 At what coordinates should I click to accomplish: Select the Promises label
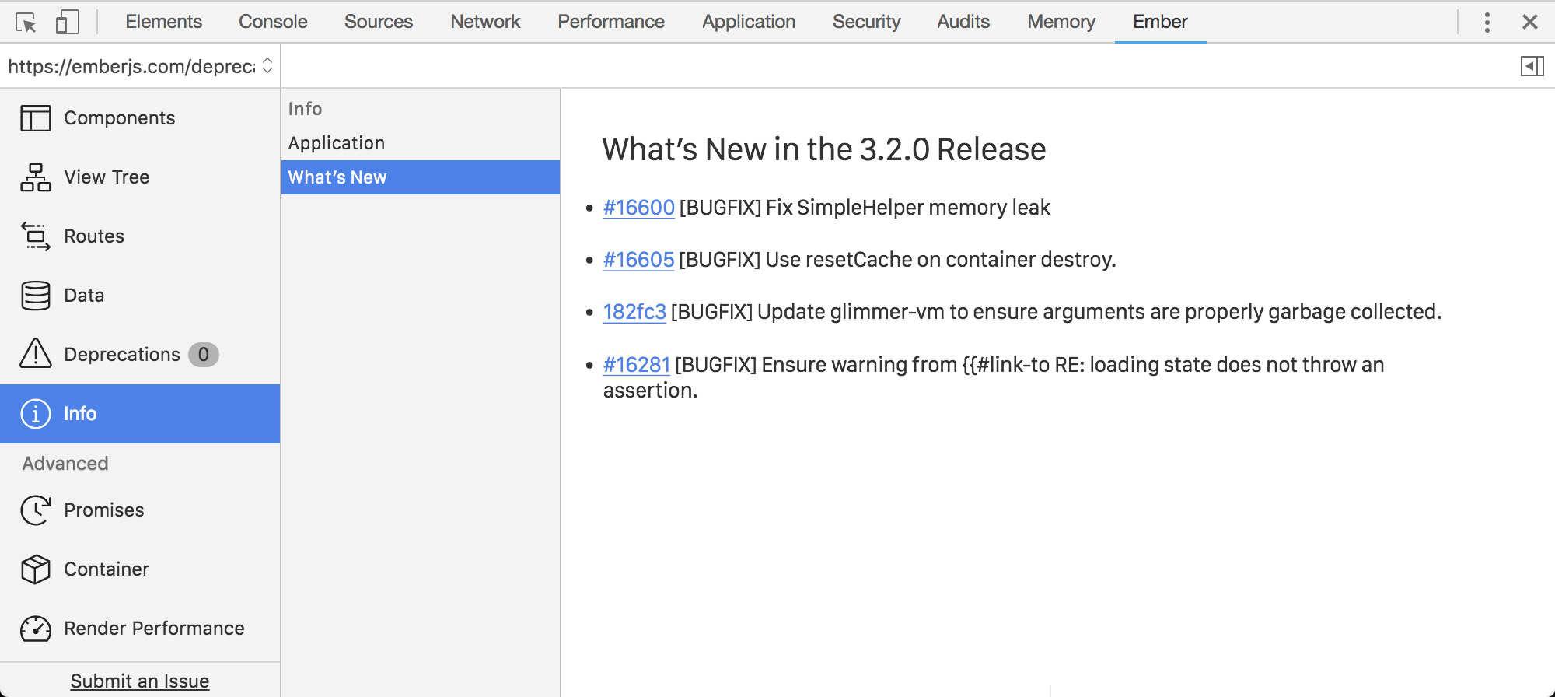point(104,510)
